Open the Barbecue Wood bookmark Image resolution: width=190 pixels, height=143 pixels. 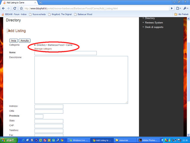[83, 14]
